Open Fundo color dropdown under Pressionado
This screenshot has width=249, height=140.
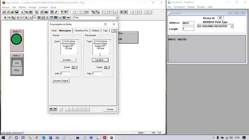pos(109,67)
